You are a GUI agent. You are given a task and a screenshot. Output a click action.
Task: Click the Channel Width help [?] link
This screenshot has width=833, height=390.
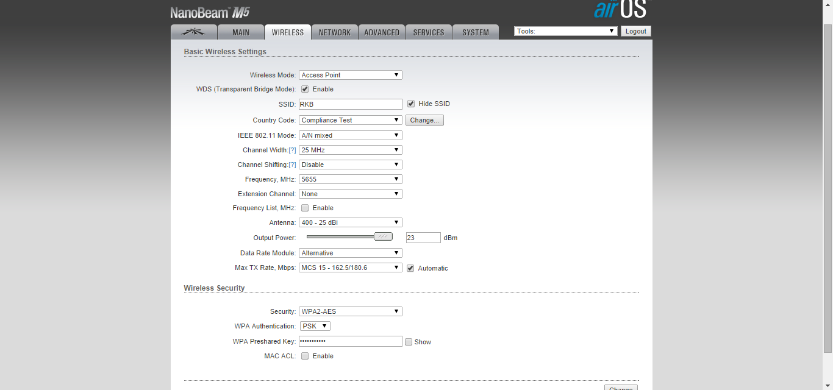[x=292, y=150]
